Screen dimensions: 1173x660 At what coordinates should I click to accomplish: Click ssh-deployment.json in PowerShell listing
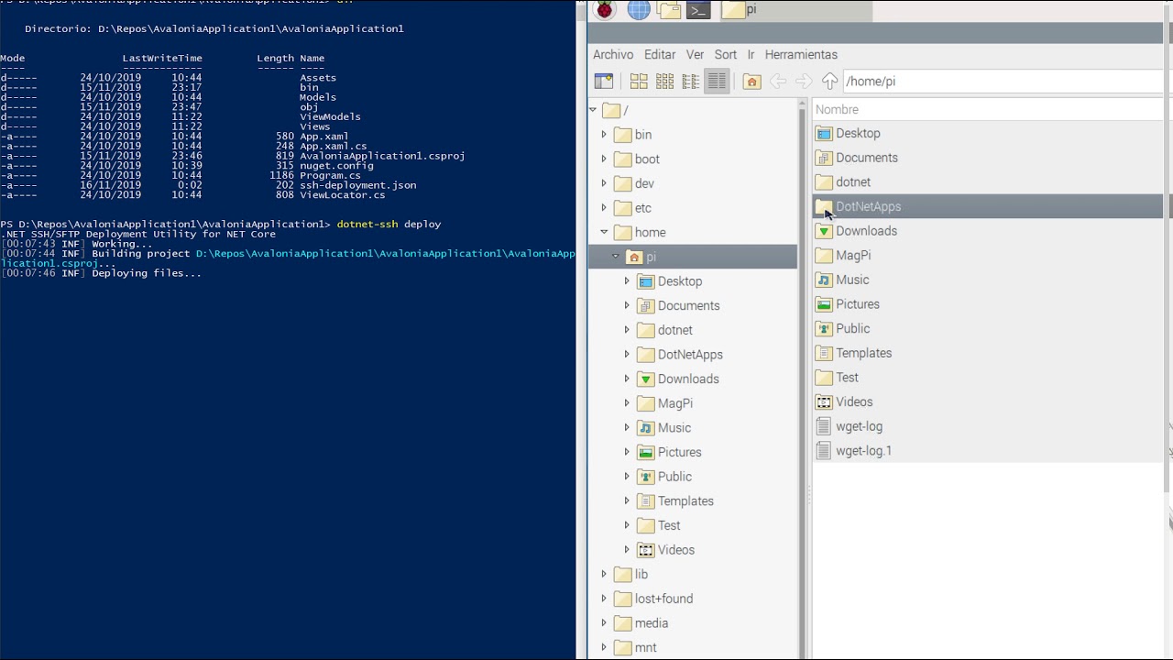pyautogui.click(x=358, y=185)
